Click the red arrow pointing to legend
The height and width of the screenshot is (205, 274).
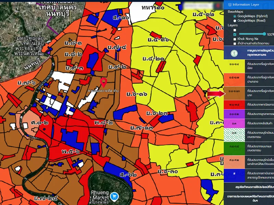point(215,93)
